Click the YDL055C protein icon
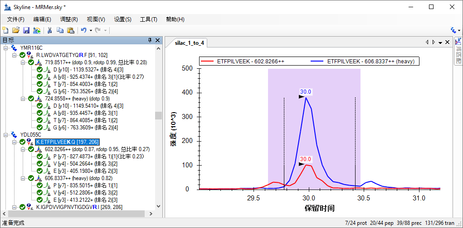The image size is (463, 228). (14, 135)
